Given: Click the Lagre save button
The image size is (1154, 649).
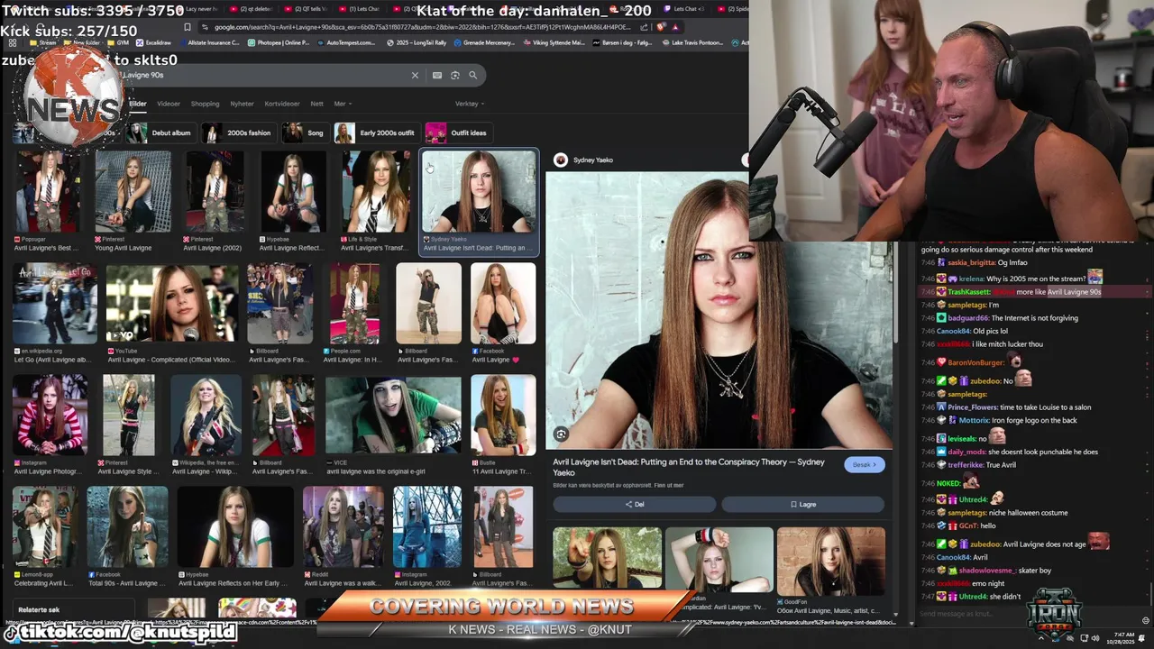Looking at the screenshot, I should point(803,505).
